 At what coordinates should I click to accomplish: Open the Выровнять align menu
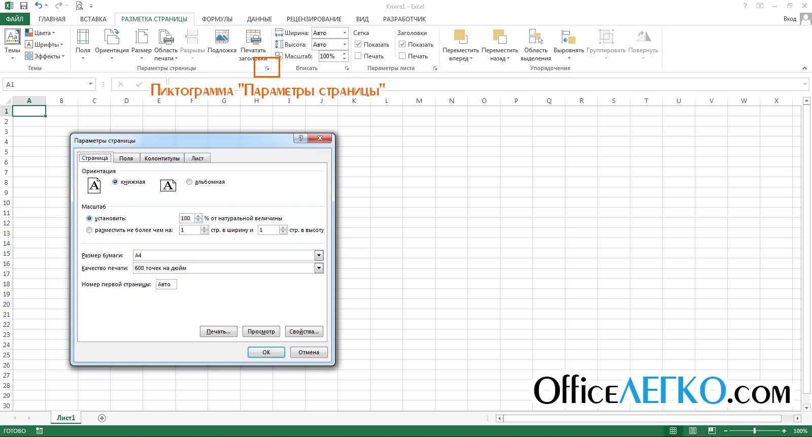click(x=568, y=43)
